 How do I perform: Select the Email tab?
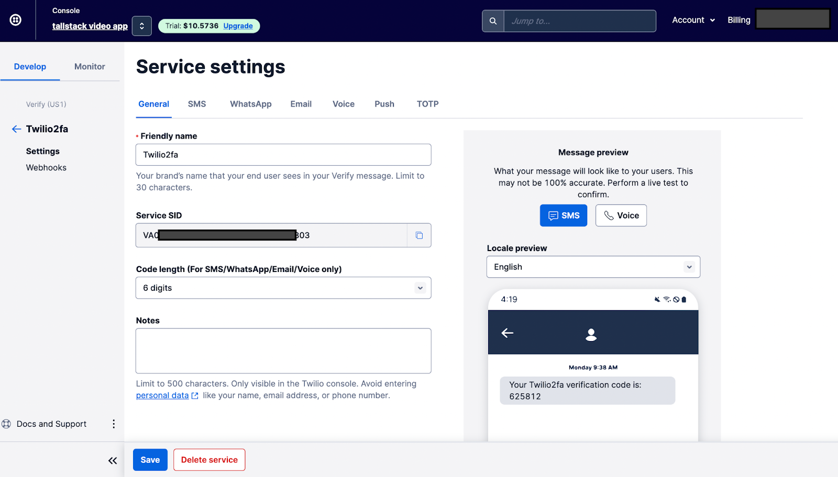(301, 104)
